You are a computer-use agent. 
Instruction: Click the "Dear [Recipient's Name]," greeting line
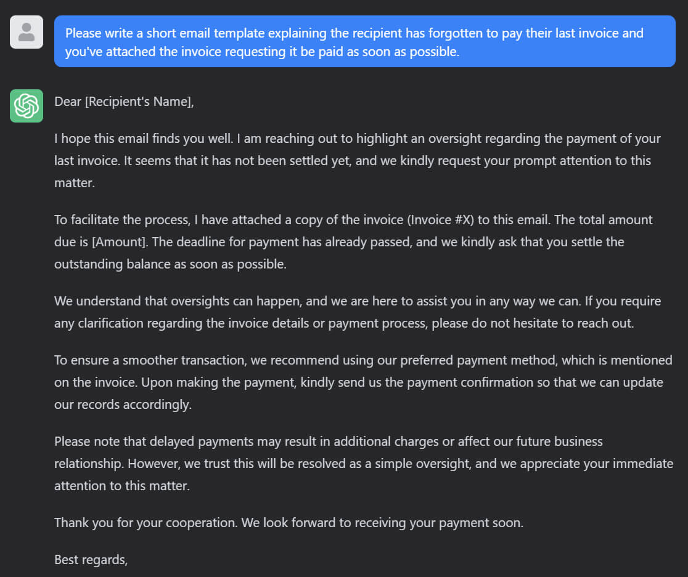[124, 102]
